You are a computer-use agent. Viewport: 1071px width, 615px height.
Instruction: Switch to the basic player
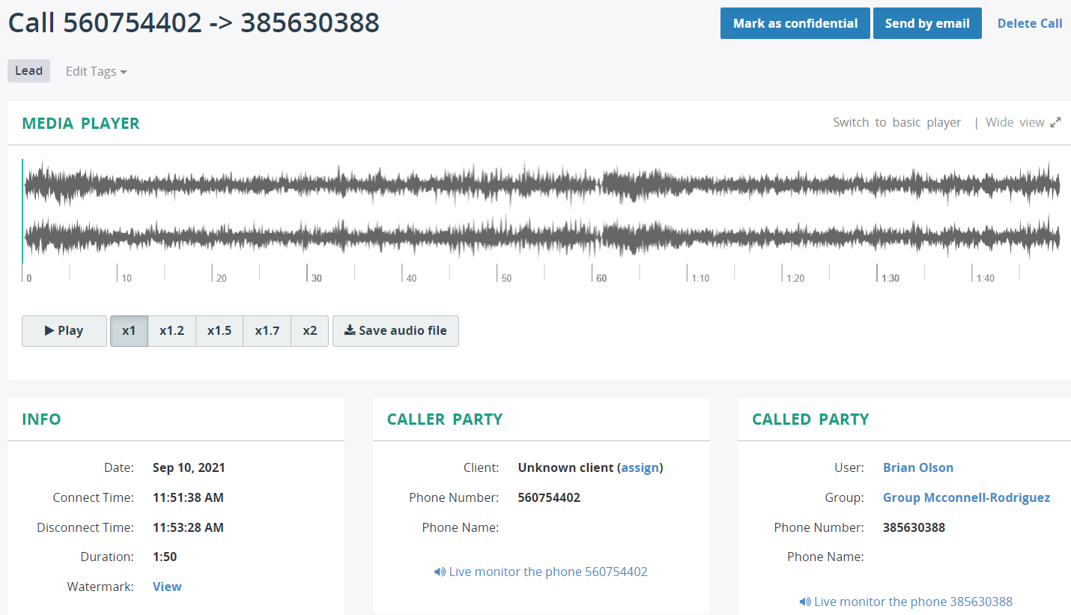896,121
